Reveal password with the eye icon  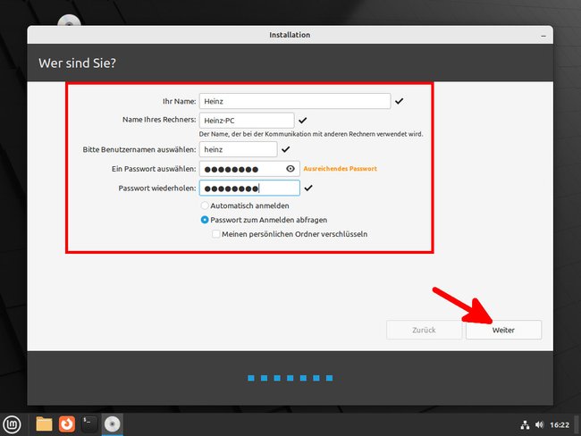290,169
